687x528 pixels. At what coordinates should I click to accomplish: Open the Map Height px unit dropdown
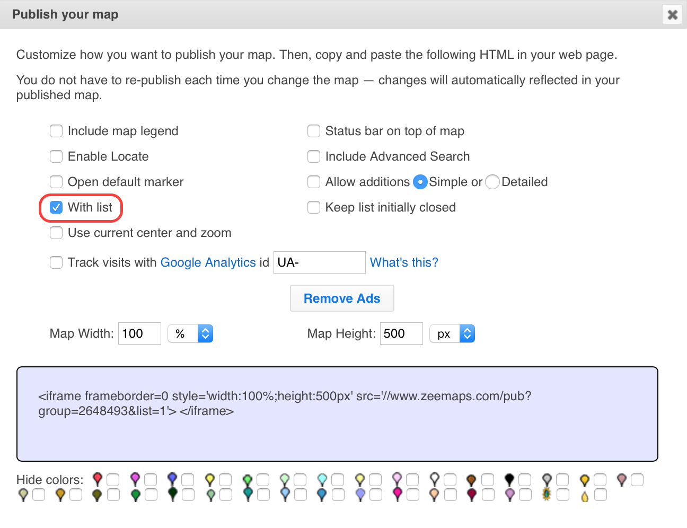[x=452, y=333]
